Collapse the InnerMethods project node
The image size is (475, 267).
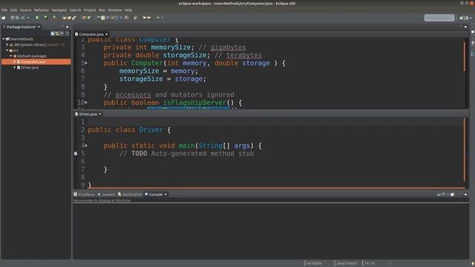point(3,39)
